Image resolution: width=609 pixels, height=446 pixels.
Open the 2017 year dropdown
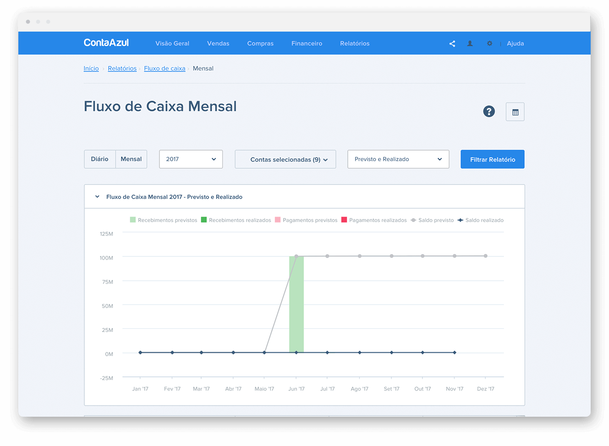tap(191, 159)
